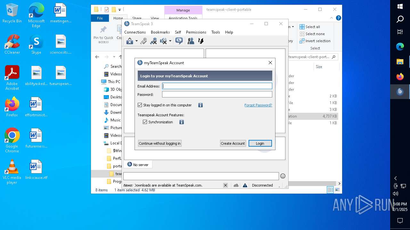Switch Explorer to large icons view
The height and width of the screenshot is (230, 410).
click(x=337, y=190)
